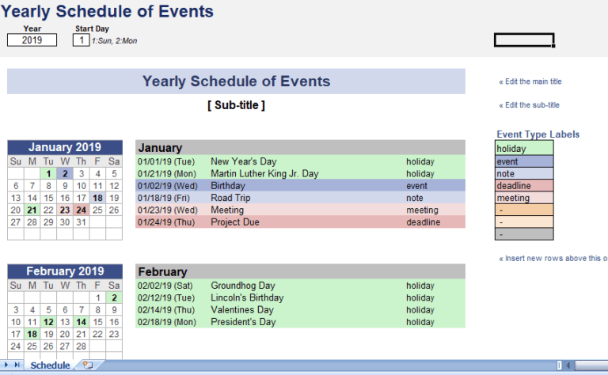The width and height of the screenshot is (608, 375).
Task: Select the meeting type label swatch
Action: 524,198
